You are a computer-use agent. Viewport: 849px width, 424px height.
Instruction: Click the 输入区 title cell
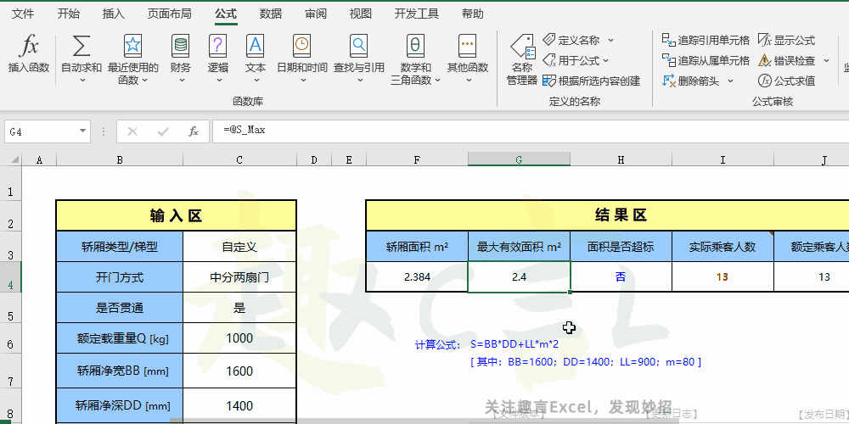tap(176, 215)
